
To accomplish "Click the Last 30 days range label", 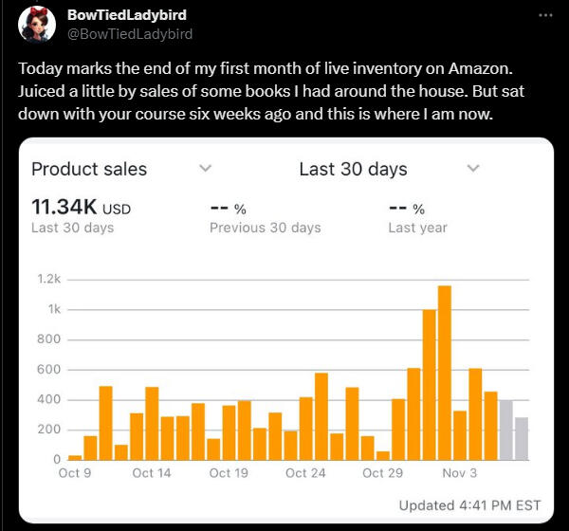I will [353, 169].
